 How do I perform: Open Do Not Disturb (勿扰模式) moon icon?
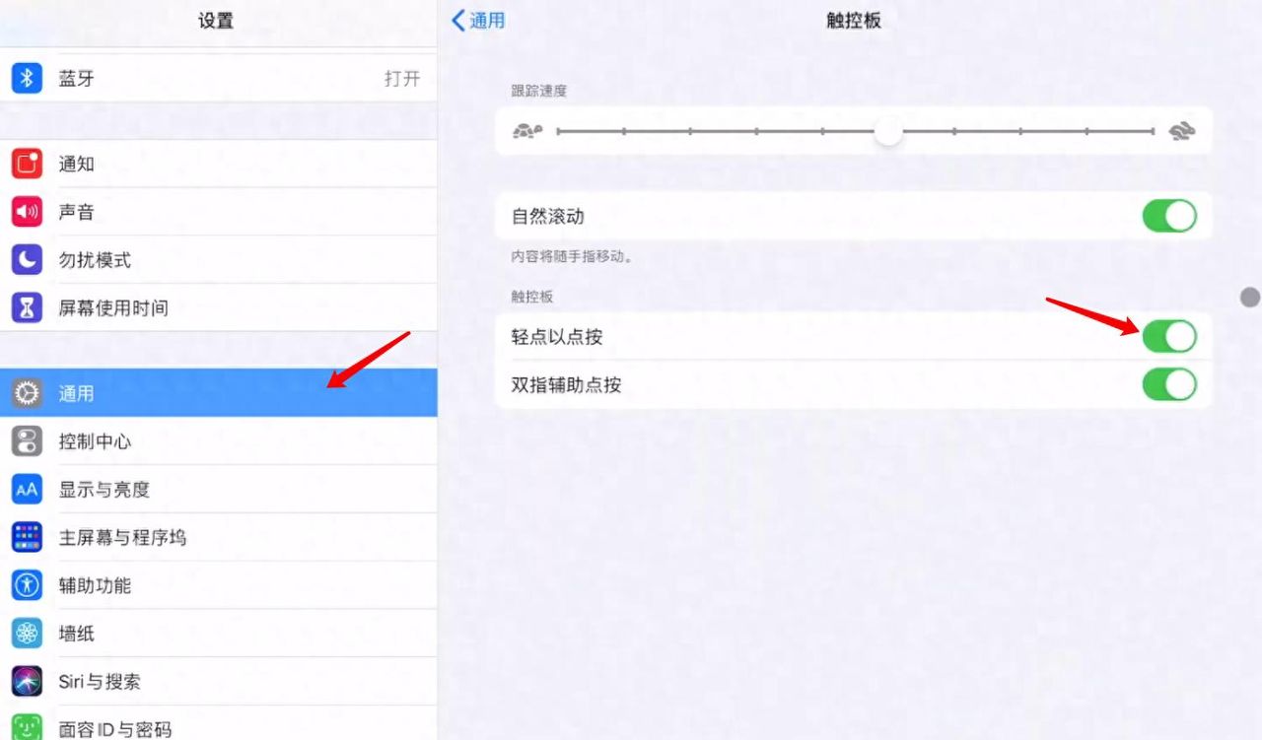[26, 260]
